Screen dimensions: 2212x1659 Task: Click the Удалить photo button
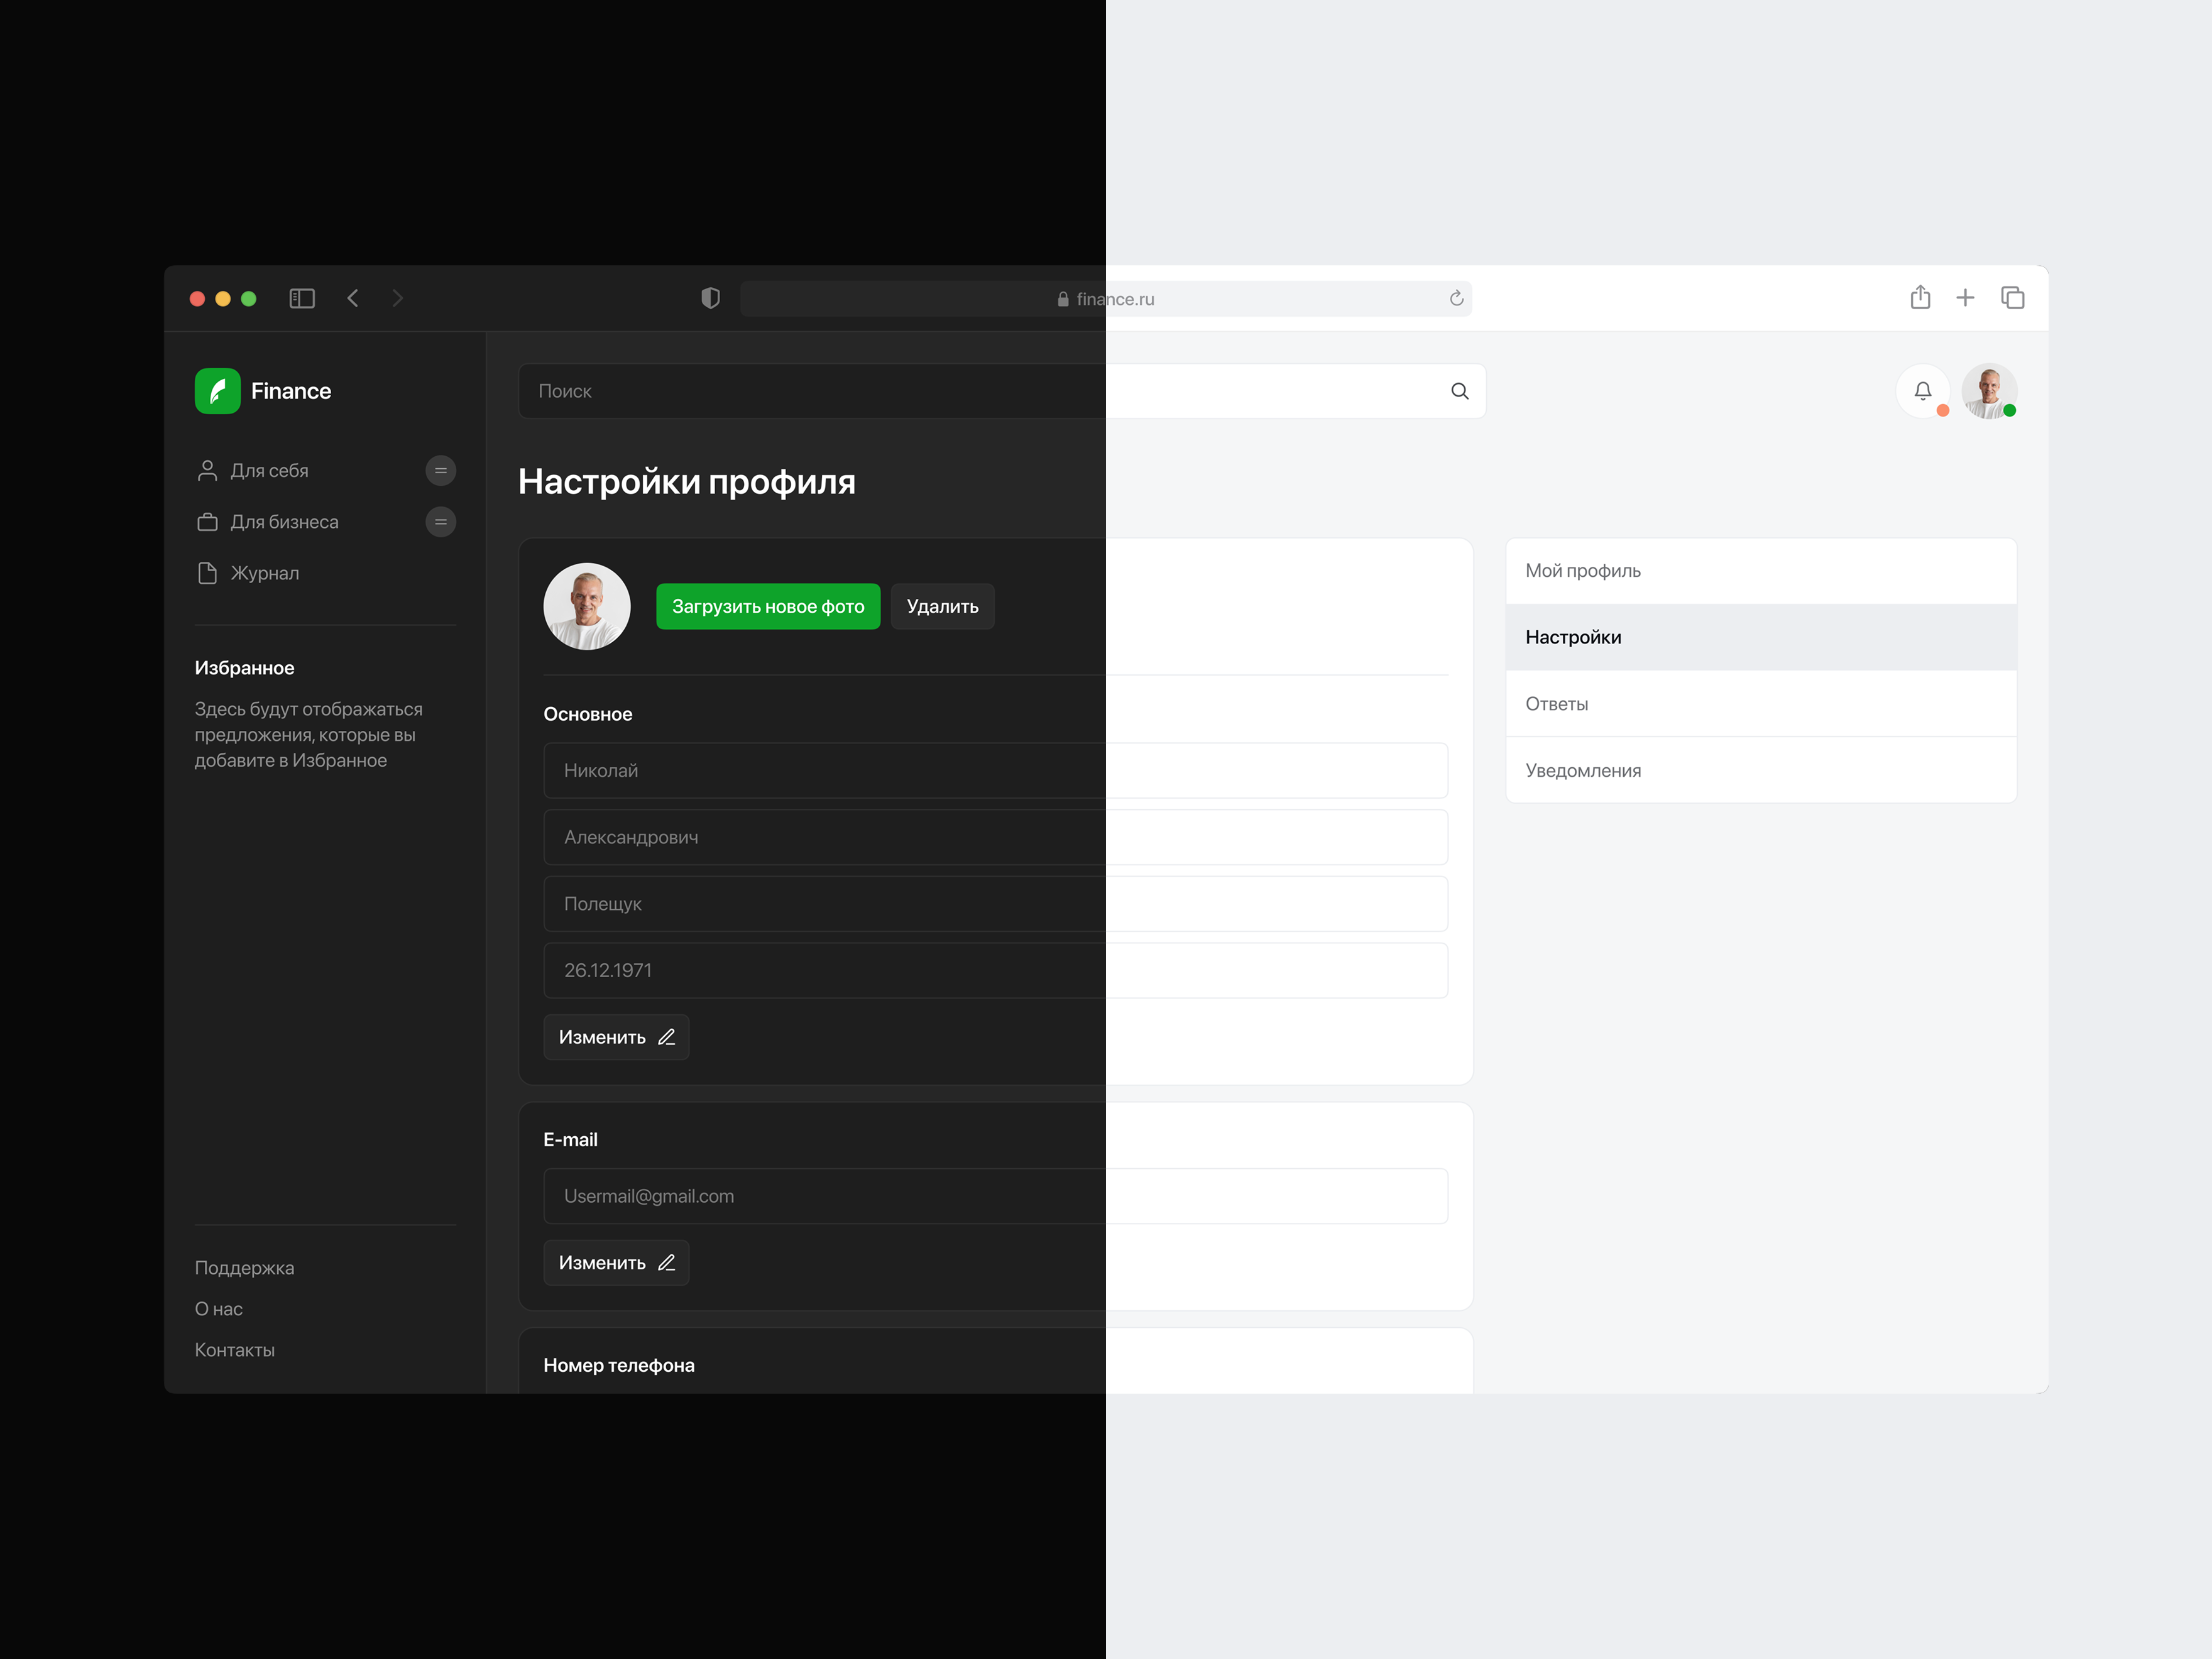[x=943, y=606]
